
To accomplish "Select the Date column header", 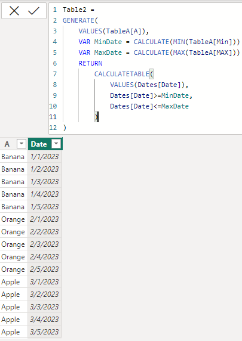I will click(x=45, y=144).
